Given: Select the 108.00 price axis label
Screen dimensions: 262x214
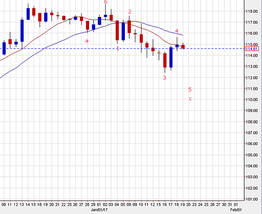Looking at the screenshot, I should [x=252, y=122].
